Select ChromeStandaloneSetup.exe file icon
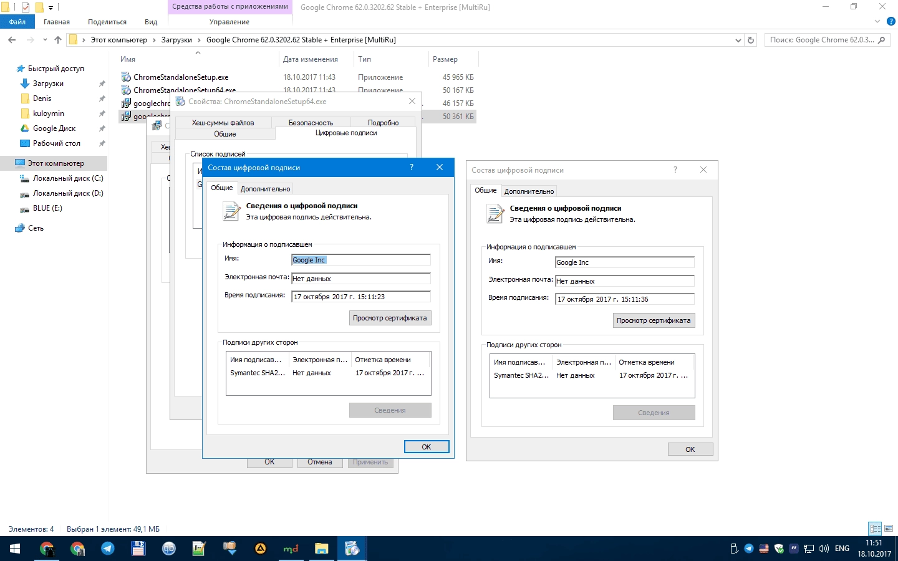 point(126,77)
